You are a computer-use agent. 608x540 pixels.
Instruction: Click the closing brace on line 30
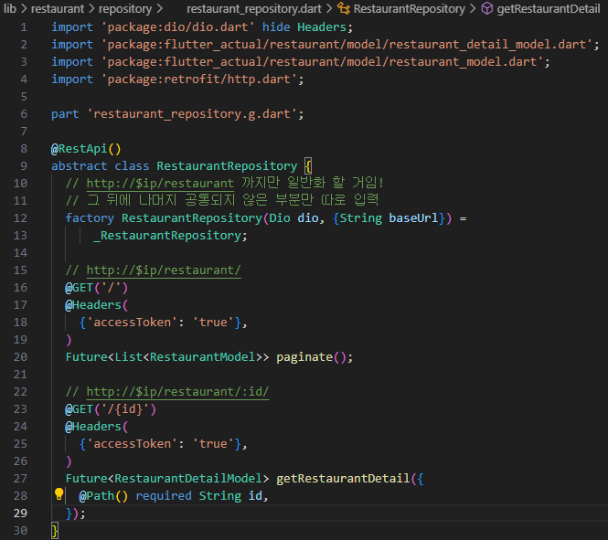click(55, 530)
